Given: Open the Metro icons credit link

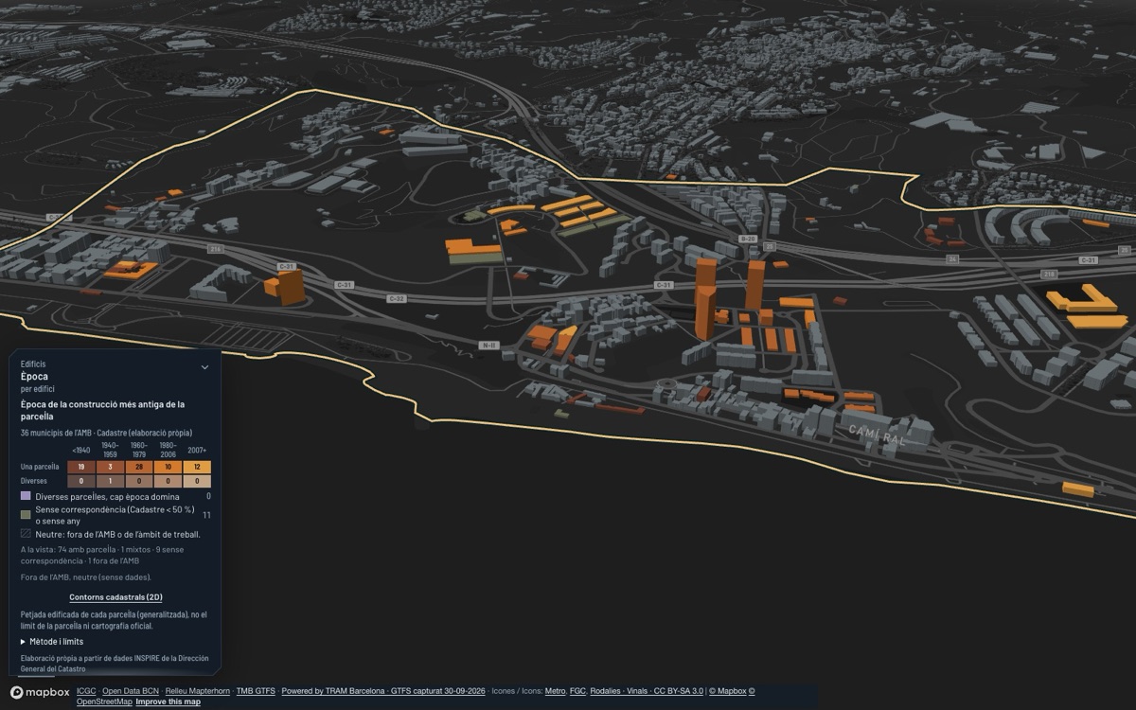Looking at the screenshot, I should click(x=555, y=691).
